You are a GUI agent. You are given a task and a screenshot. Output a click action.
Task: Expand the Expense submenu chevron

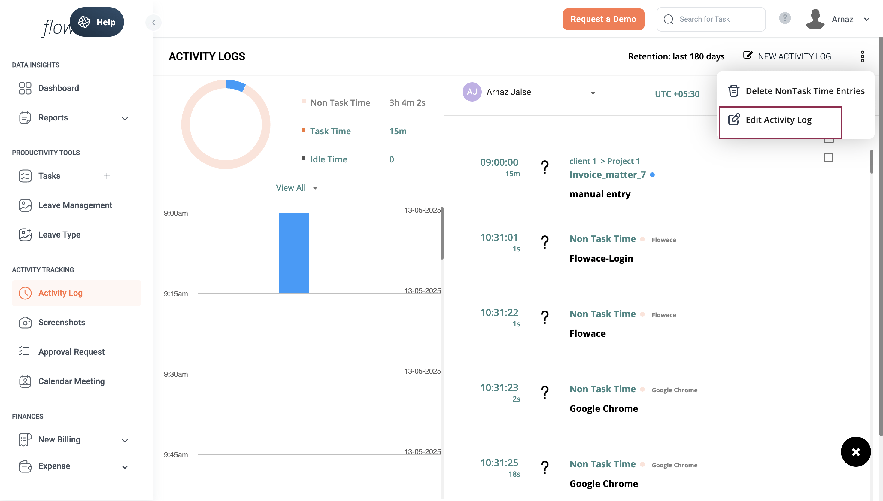125,467
